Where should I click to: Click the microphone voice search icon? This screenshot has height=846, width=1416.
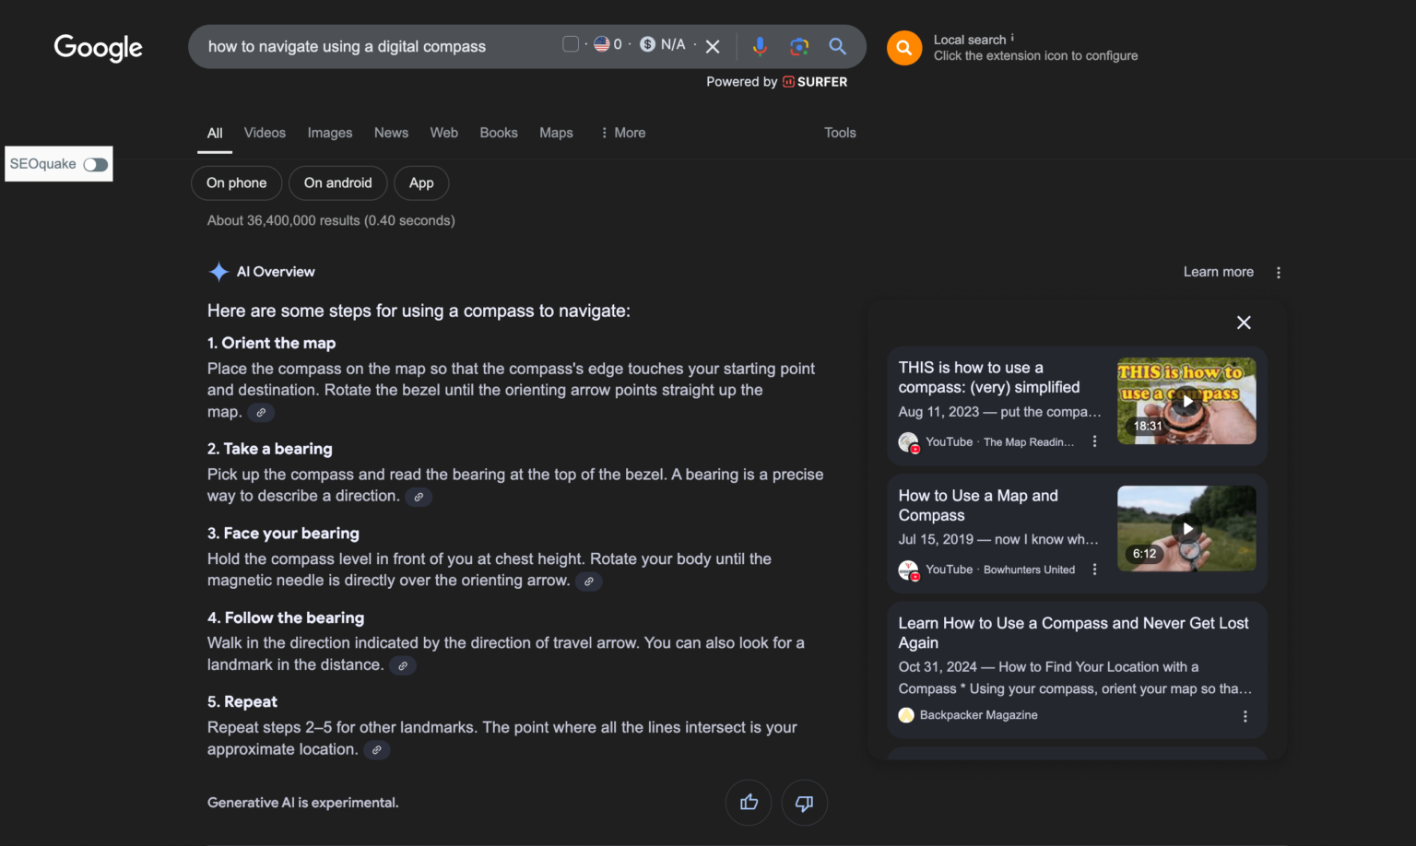click(x=759, y=46)
